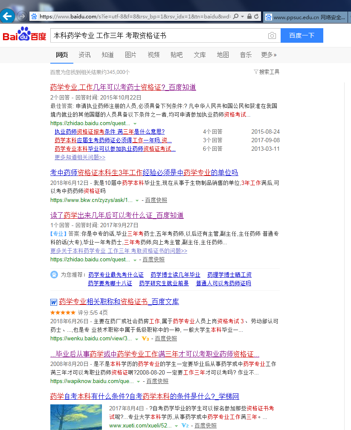Open result 考中药师资格证本科生3年工作经验
Screen dimensions: 351x430
point(144,173)
